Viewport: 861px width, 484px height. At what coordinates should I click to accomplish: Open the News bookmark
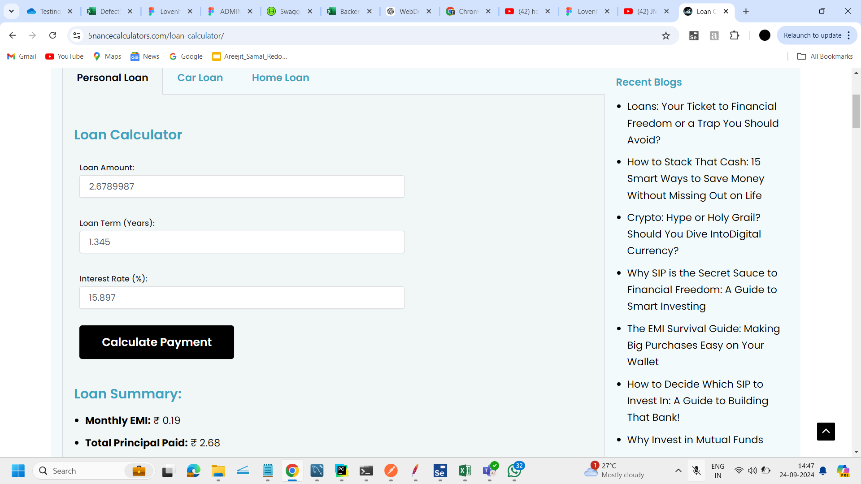[145, 56]
